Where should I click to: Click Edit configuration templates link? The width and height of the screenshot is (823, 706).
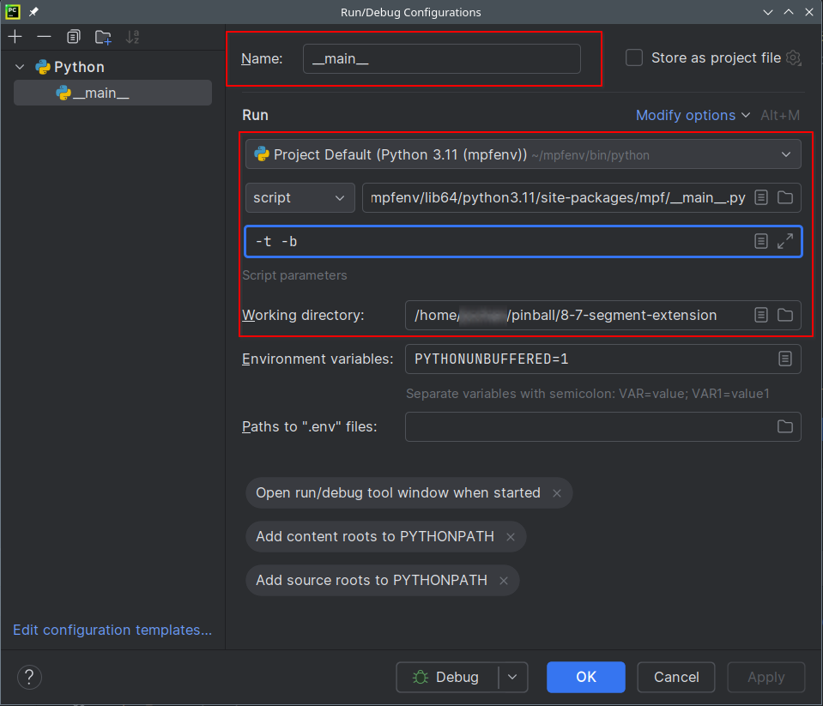click(112, 630)
